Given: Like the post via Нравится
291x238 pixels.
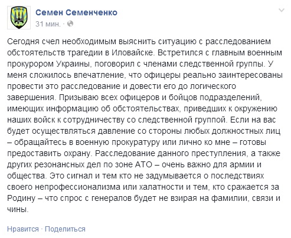Looking at the screenshot, I should [x=23, y=229].
